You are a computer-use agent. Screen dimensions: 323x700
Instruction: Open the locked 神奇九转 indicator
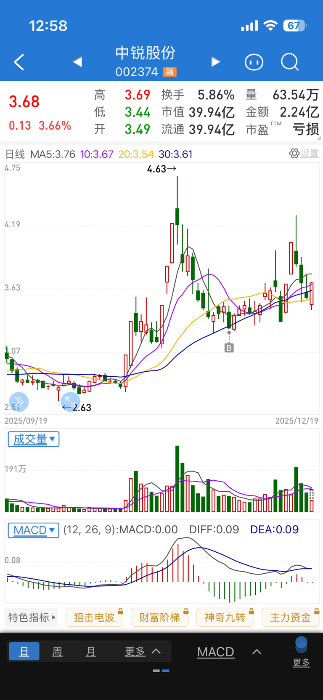[x=225, y=617]
